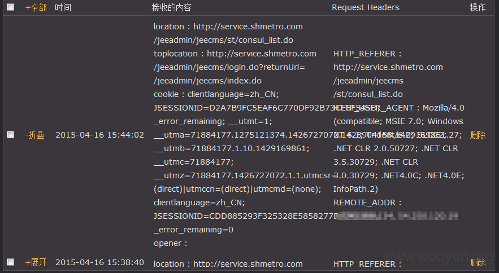This screenshot has height=273, width=499.
Task: Delete the 15:38:40 record with 删除
Action: pyautogui.click(x=478, y=262)
